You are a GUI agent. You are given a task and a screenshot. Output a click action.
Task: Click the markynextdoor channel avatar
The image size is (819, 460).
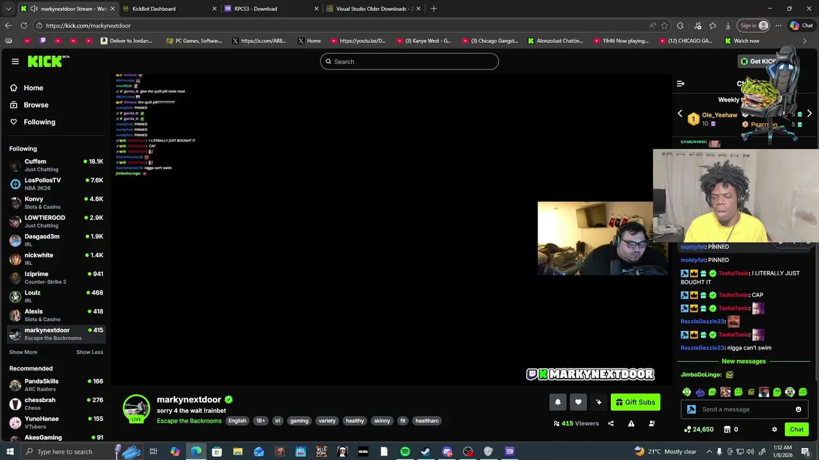pos(136,408)
